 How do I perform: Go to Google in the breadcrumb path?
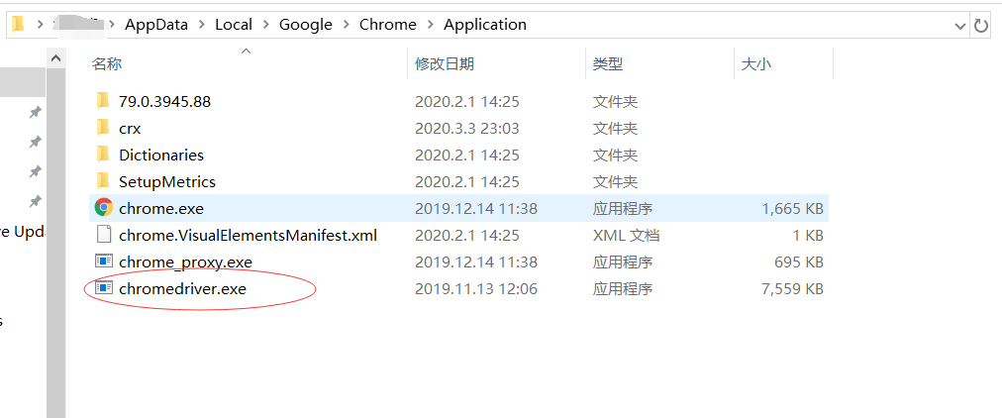pos(306,25)
